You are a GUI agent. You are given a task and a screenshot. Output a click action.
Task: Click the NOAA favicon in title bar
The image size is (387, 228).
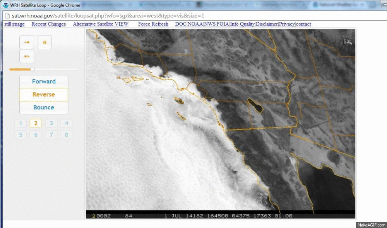pyautogui.click(x=6, y=5)
